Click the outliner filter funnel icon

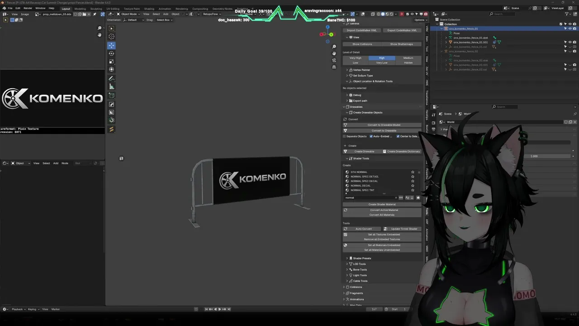click(567, 14)
